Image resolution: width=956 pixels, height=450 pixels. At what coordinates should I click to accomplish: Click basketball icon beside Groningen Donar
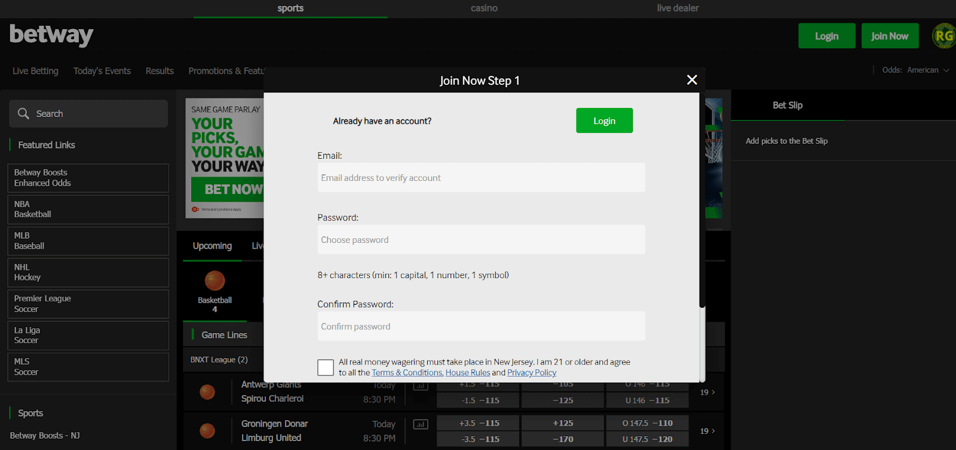[x=207, y=430]
